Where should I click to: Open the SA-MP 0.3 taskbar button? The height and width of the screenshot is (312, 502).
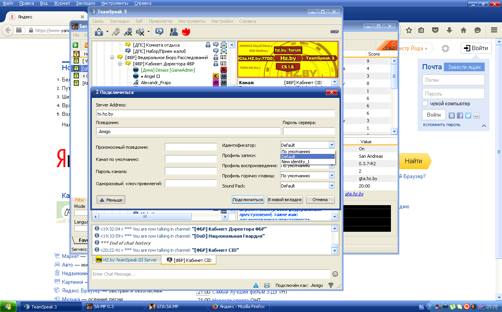[114, 307]
